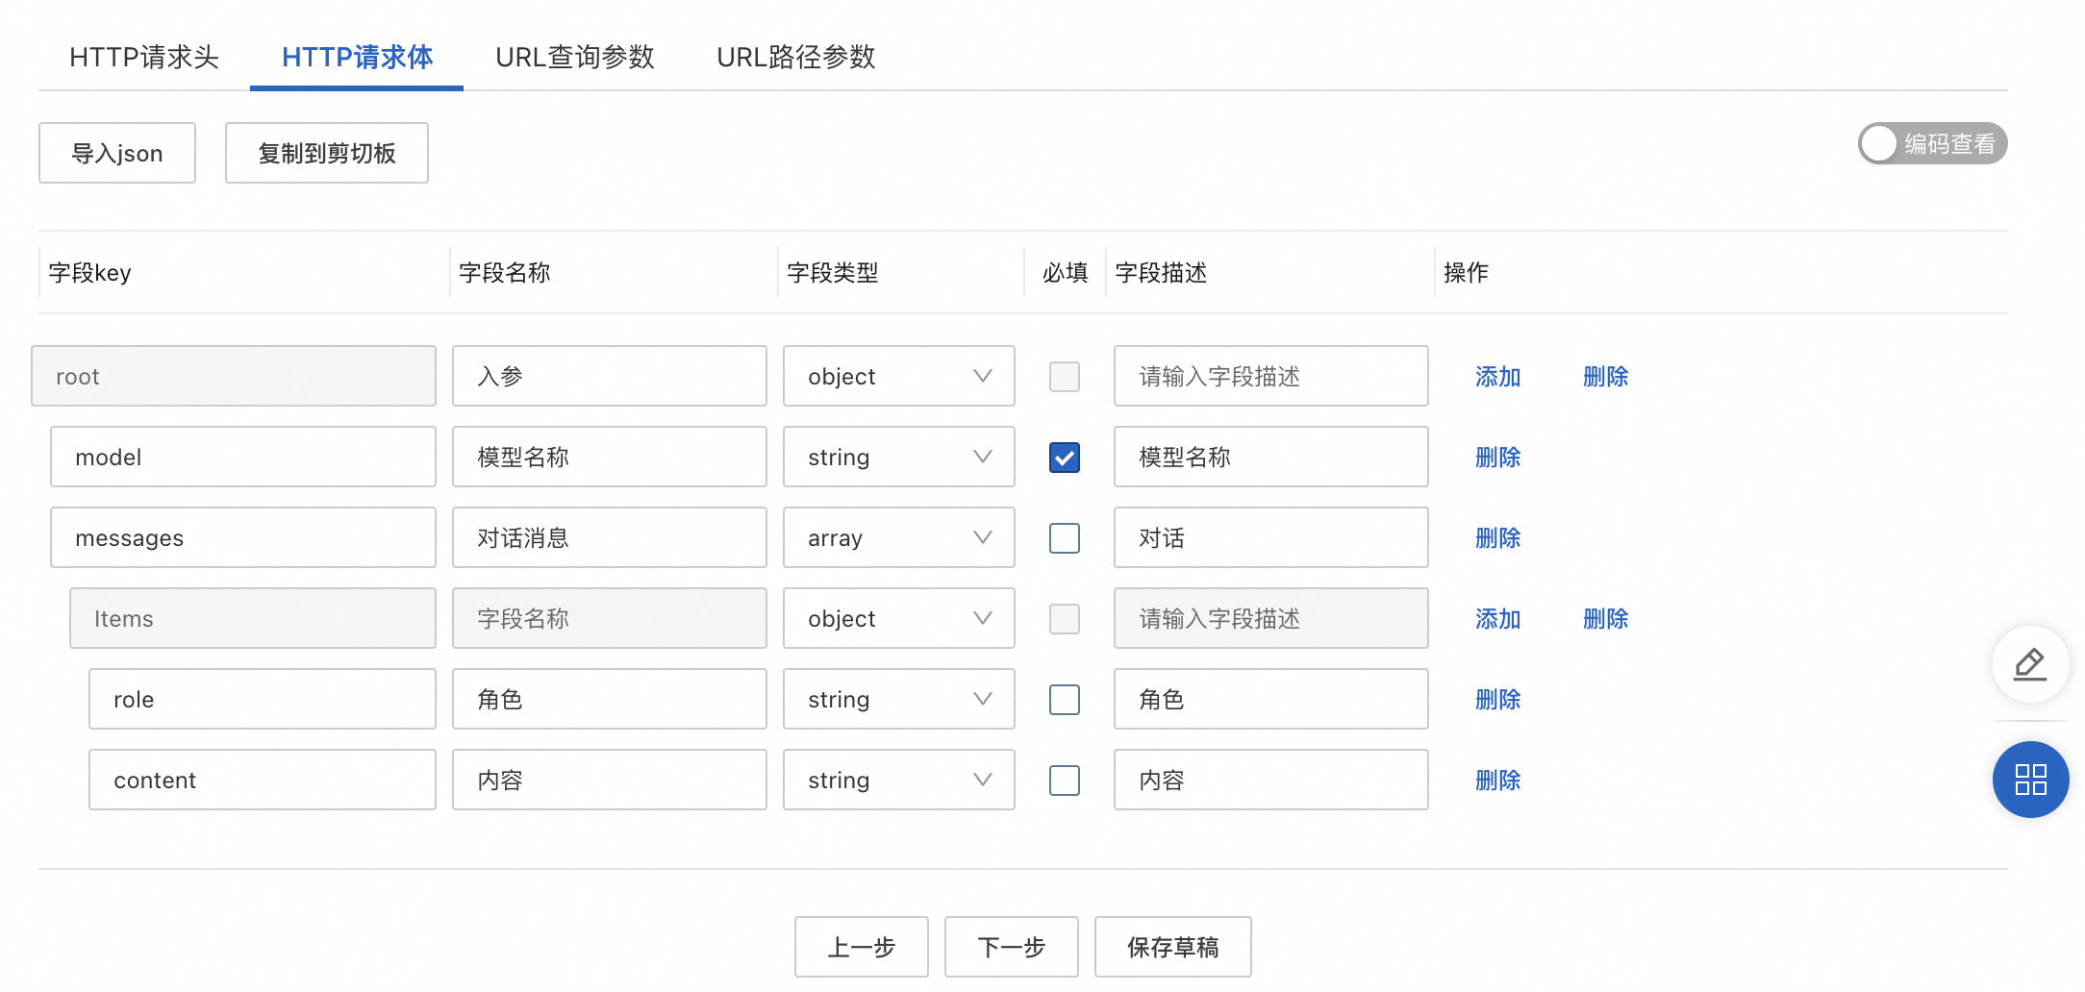Delete the role field row

coord(1498,700)
